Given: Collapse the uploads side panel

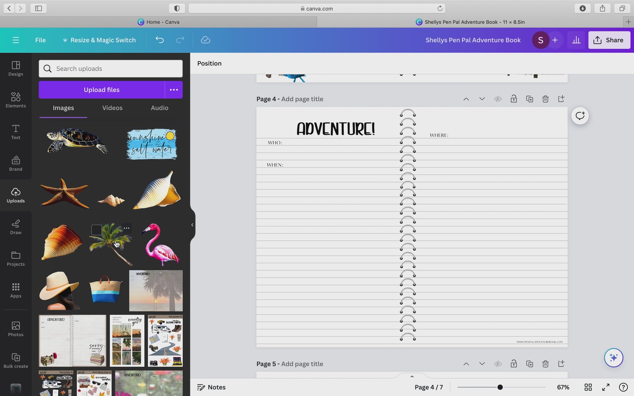Looking at the screenshot, I should coord(192,225).
